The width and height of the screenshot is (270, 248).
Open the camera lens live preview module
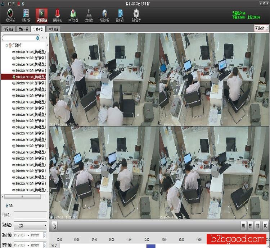click(10, 15)
